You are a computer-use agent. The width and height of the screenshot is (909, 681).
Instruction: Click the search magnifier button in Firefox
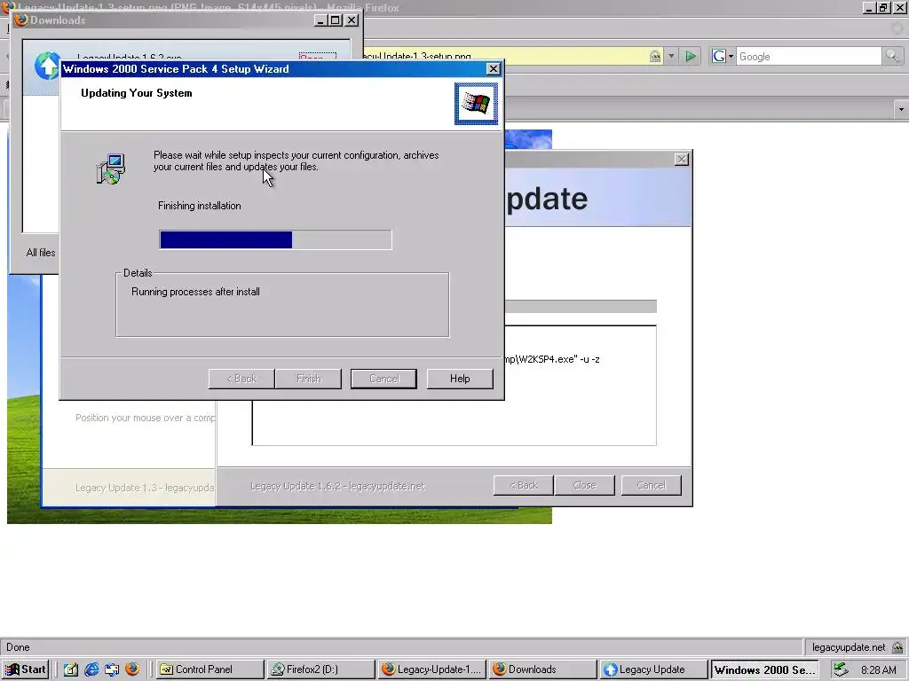pos(891,56)
